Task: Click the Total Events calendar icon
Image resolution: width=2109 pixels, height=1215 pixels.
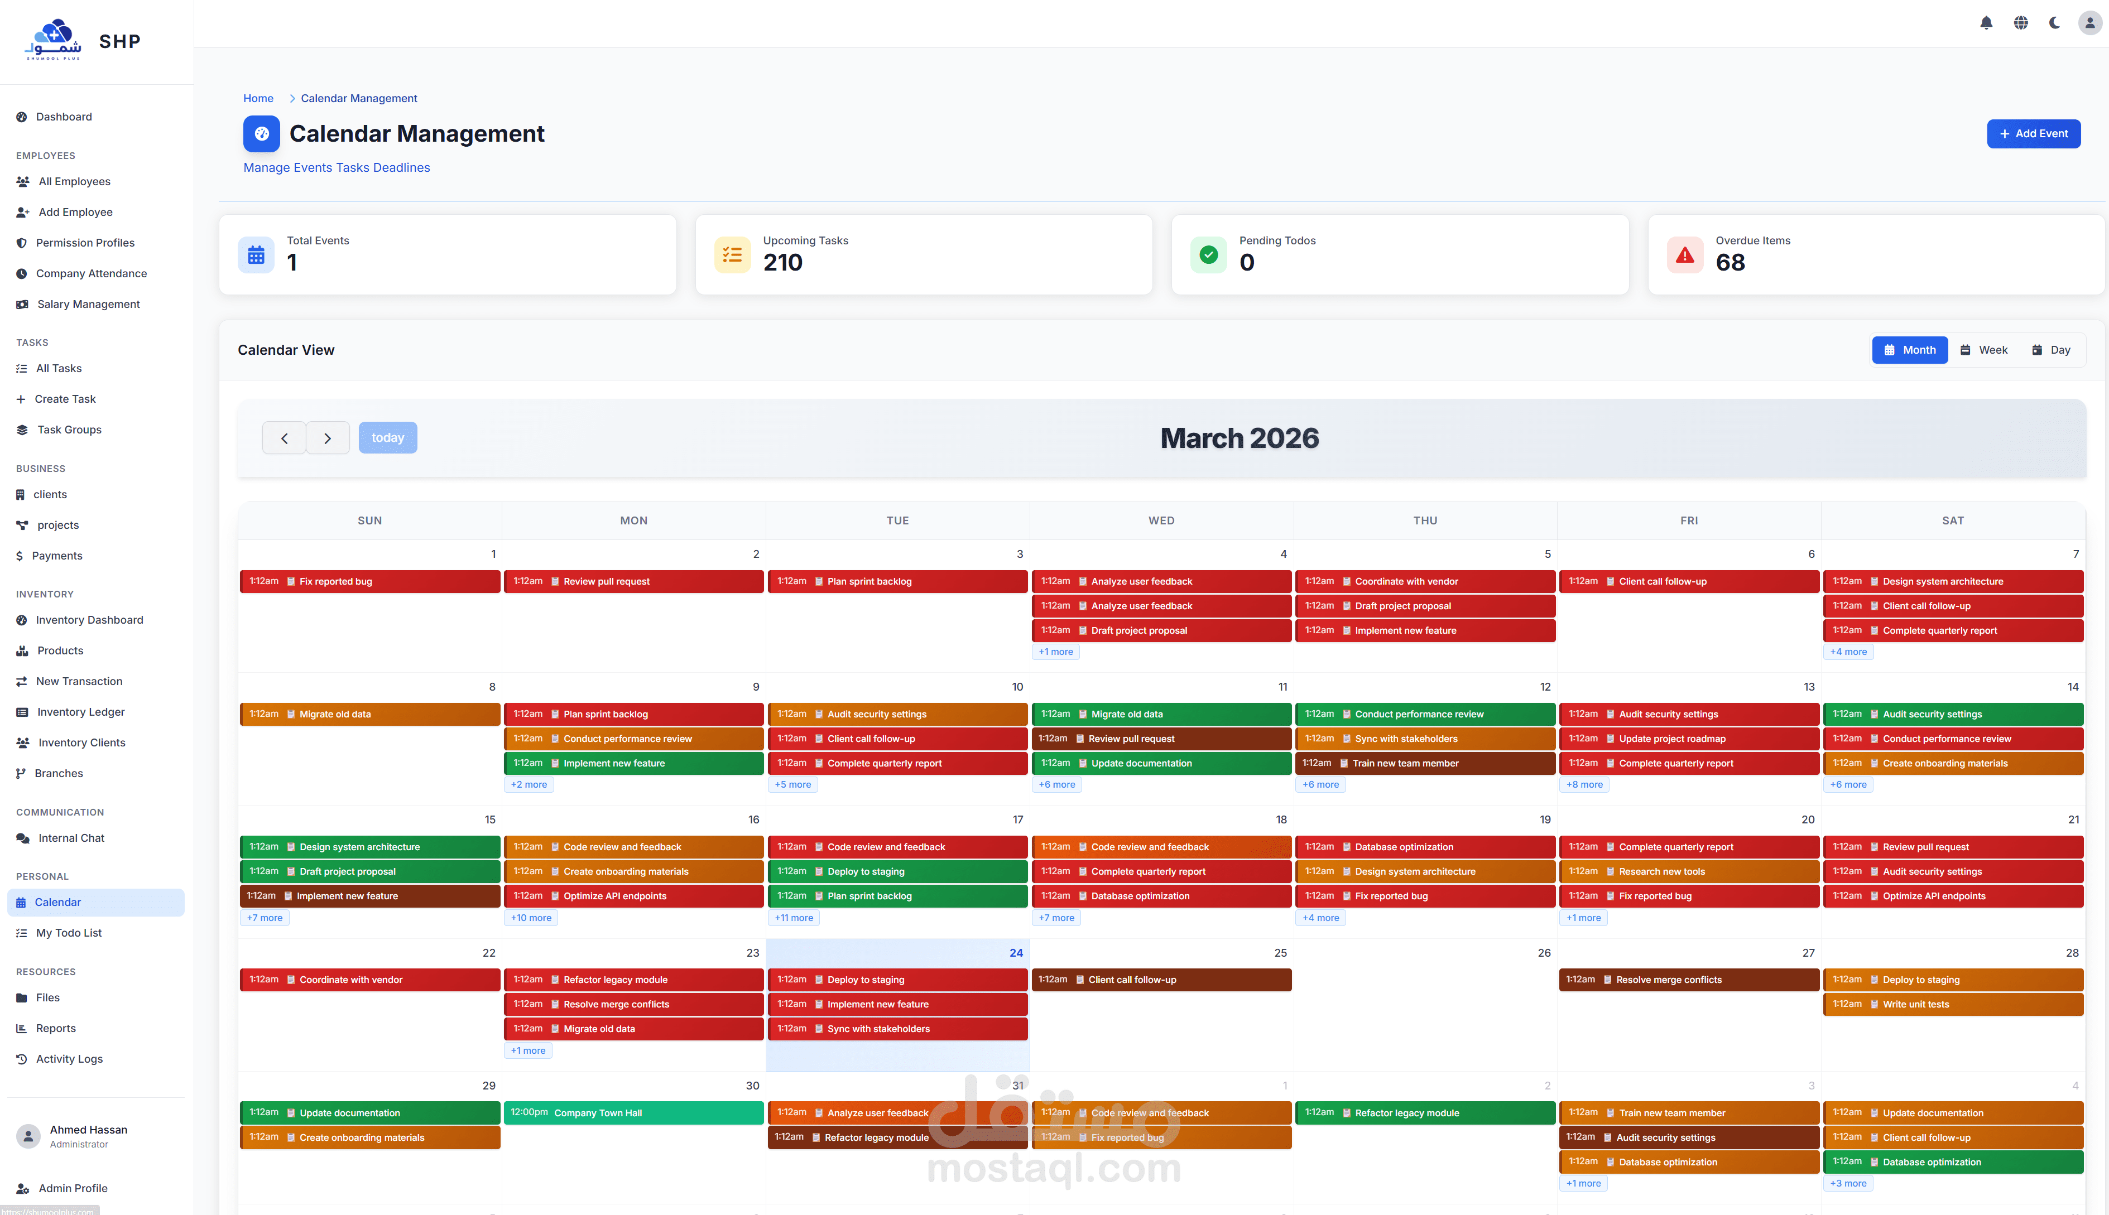Action: pos(256,255)
